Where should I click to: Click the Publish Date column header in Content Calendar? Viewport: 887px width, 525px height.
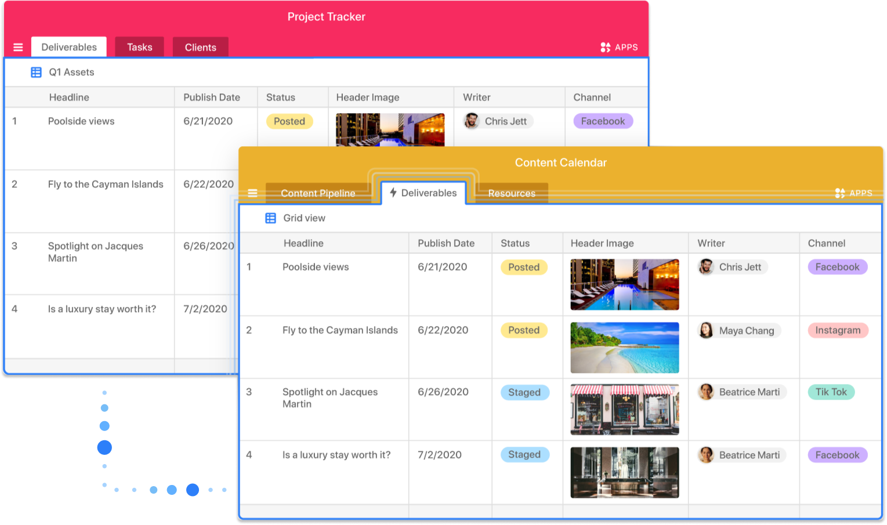(x=446, y=243)
